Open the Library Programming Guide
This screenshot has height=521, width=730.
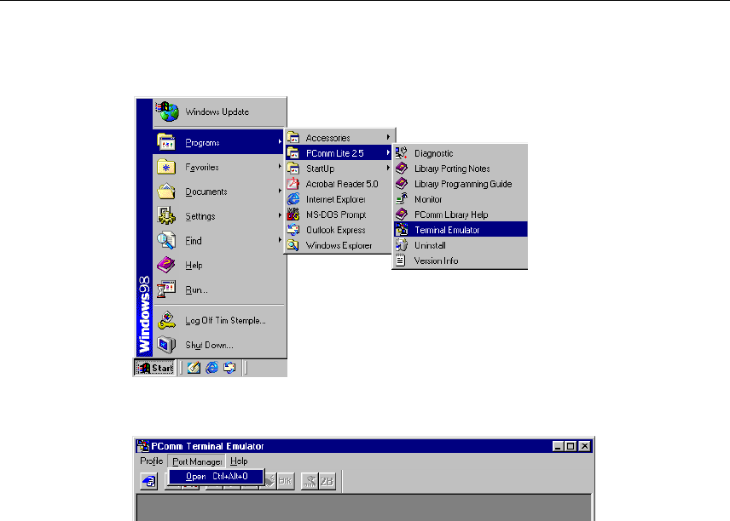click(461, 184)
